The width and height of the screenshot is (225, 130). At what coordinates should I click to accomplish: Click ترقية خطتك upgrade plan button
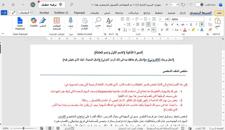click(52, 5)
